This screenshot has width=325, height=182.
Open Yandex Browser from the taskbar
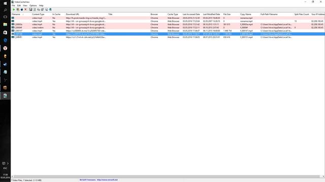point(5,48)
